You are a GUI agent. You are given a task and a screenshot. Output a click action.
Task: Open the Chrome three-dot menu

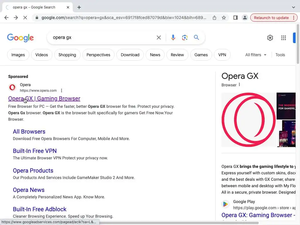point(294,18)
